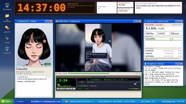Minimize the pools.exe window
This screenshot has height=104, width=186.
[176, 21]
